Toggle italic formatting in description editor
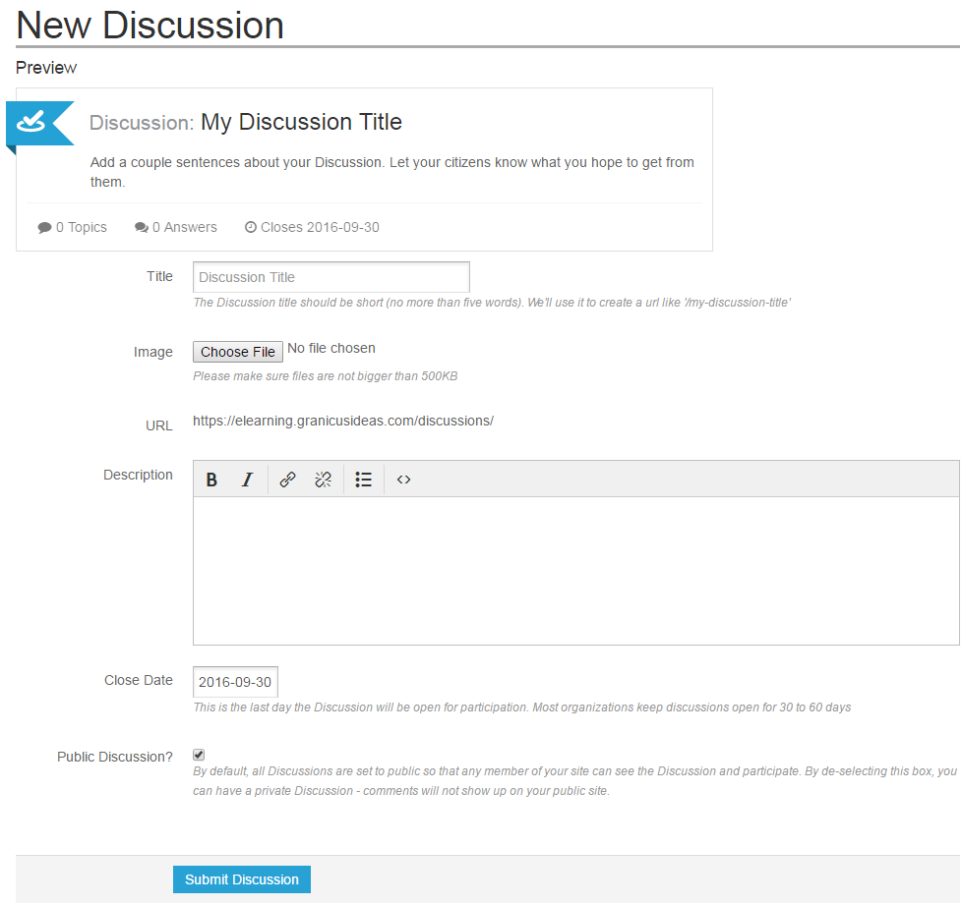This screenshot has height=905, width=962. tap(247, 480)
